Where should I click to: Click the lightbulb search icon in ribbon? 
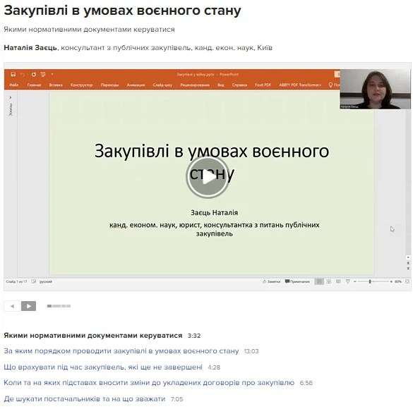[x=330, y=85]
